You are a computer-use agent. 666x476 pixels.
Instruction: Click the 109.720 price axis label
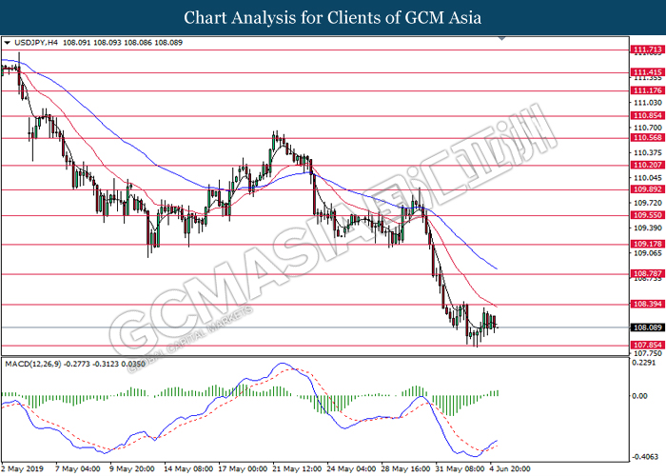(647, 203)
